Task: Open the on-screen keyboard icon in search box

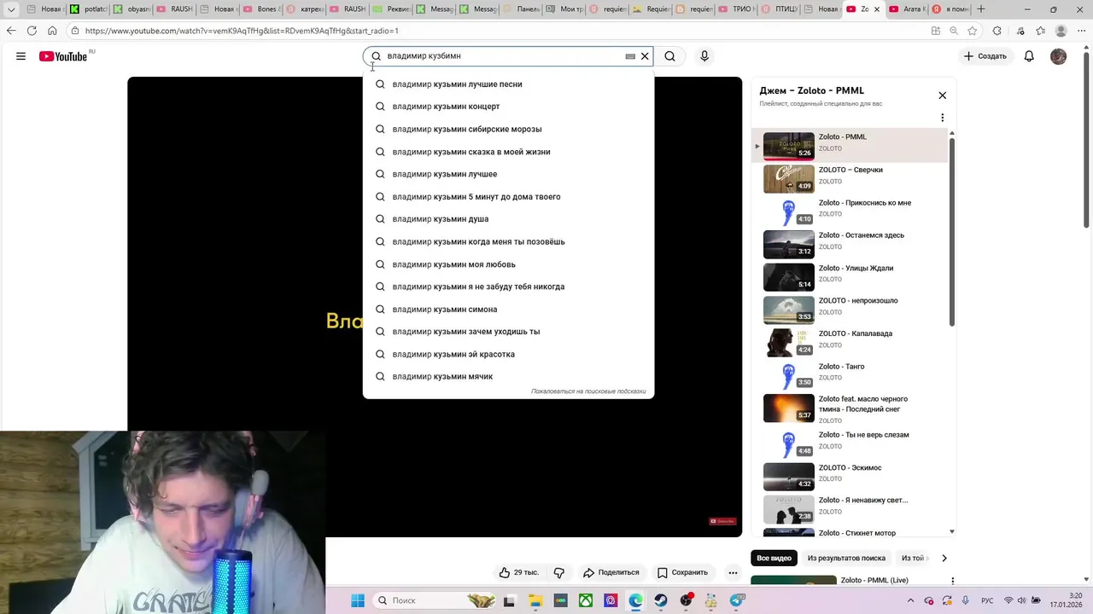Action: [630, 56]
